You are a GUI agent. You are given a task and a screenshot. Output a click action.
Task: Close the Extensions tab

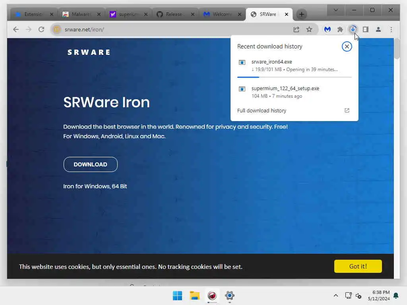(52, 14)
